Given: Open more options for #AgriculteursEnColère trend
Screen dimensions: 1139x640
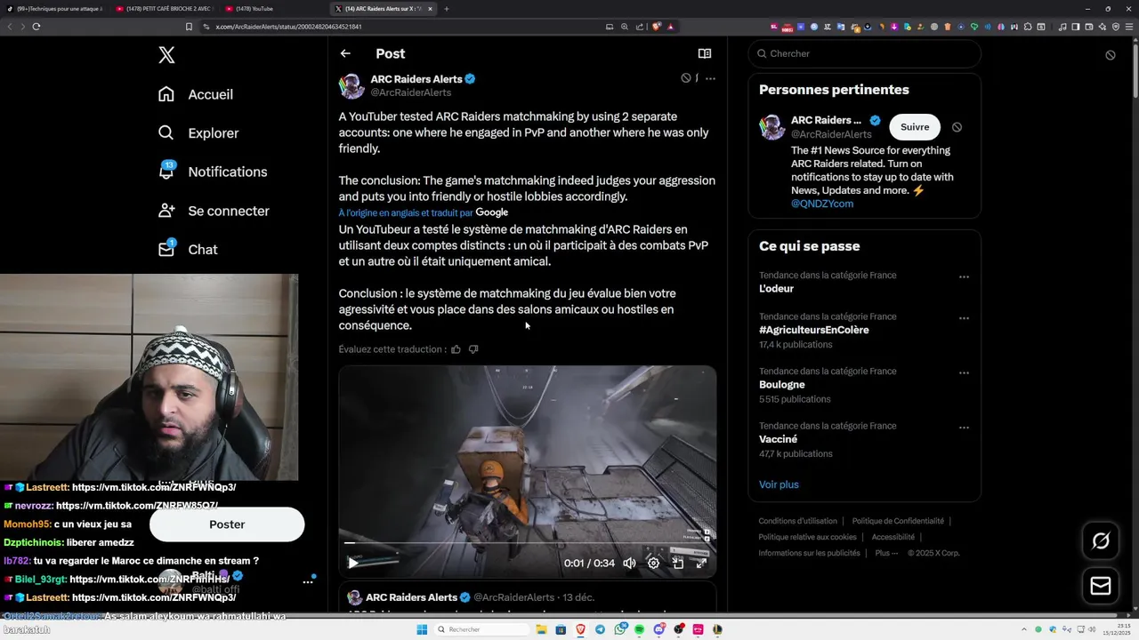Looking at the screenshot, I should pos(964,318).
